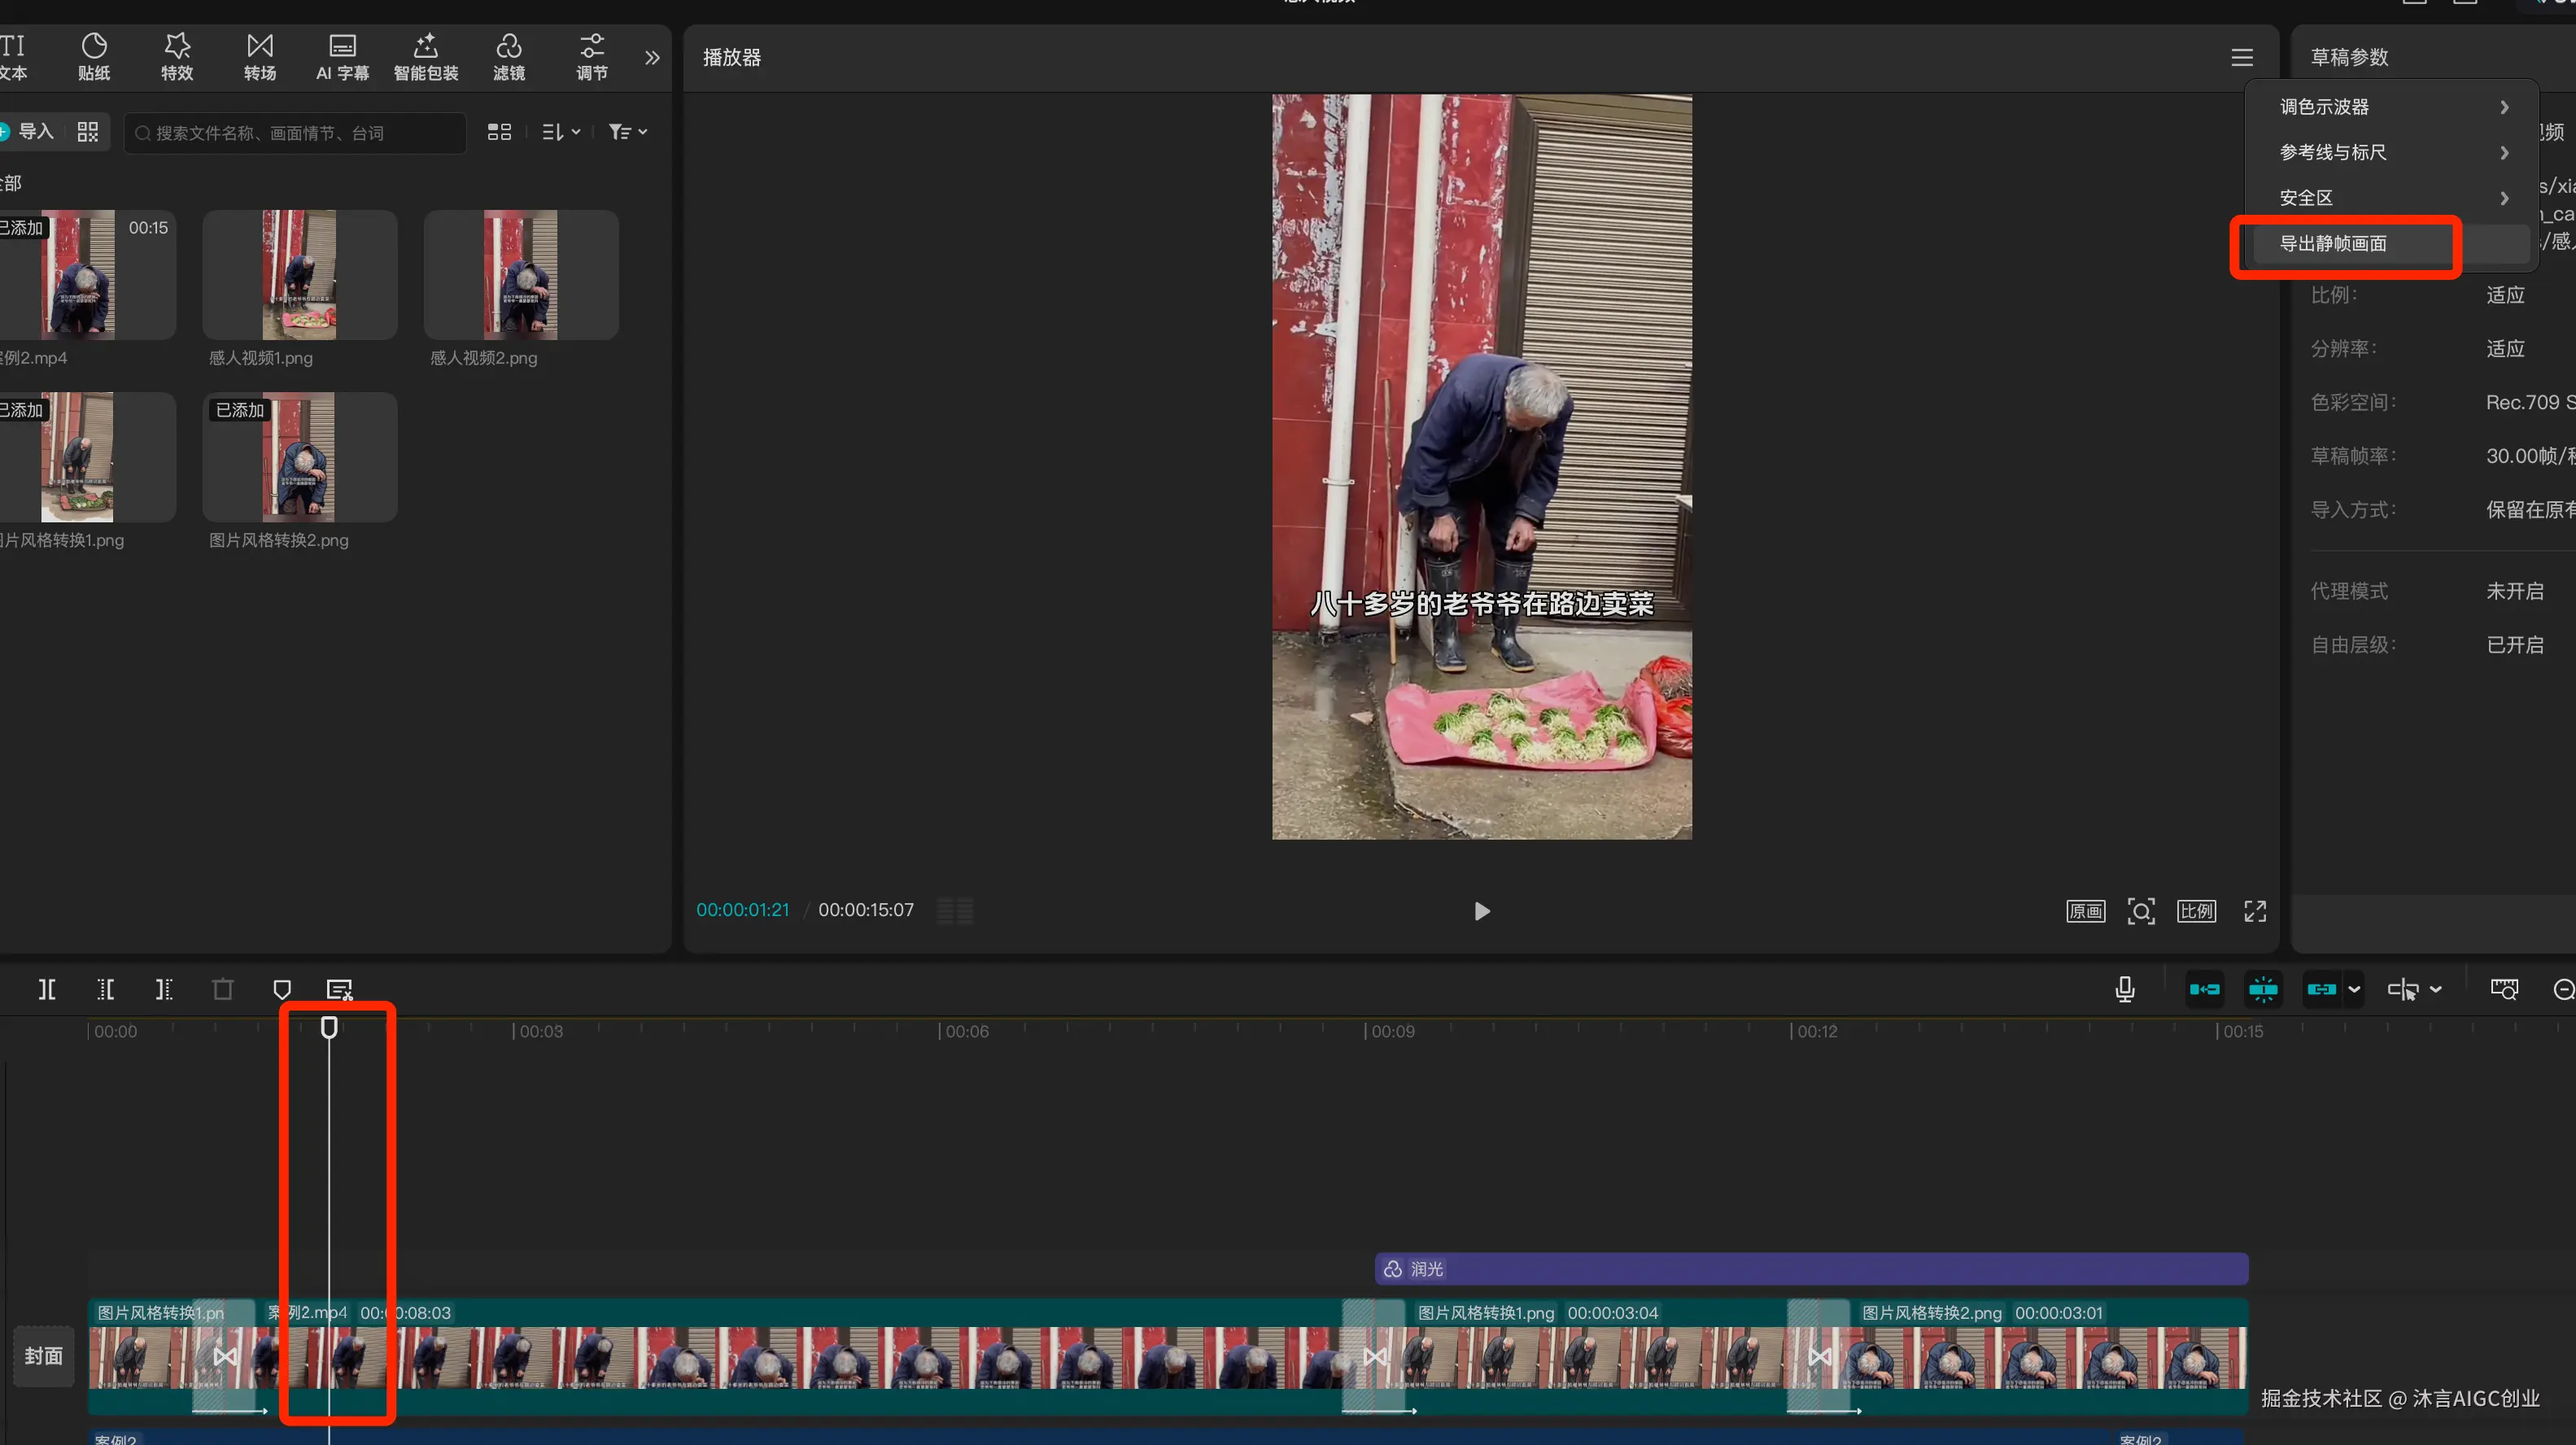2576x1445 pixels.
Task: Toggle the 原画 original quality preview button
Action: (x=2085, y=911)
